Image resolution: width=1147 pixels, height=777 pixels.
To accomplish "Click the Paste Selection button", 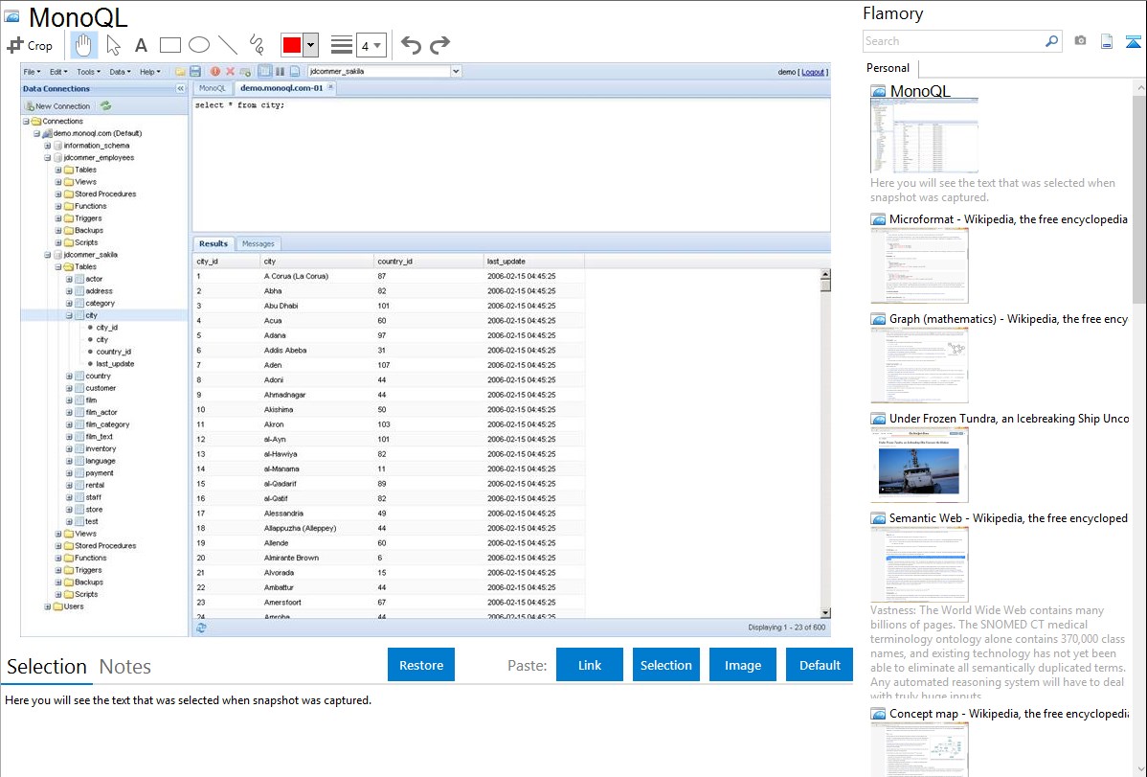I will tap(665, 665).
